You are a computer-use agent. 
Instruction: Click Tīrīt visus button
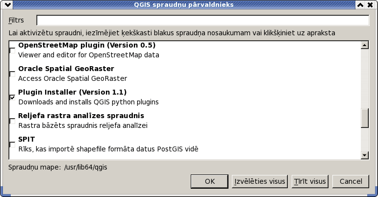[x=310, y=181]
